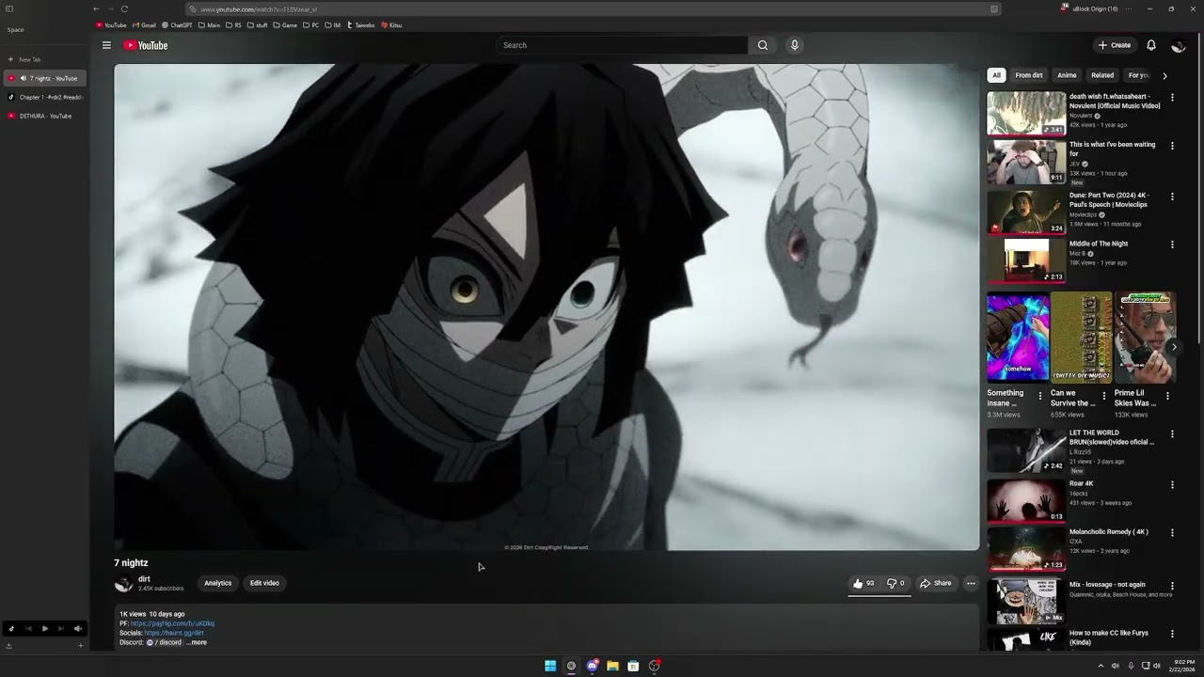The height and width of the screenshot is (677, 1204).
Task: Open the haunt.gg/dirt socials link
Action: point(174,633)
